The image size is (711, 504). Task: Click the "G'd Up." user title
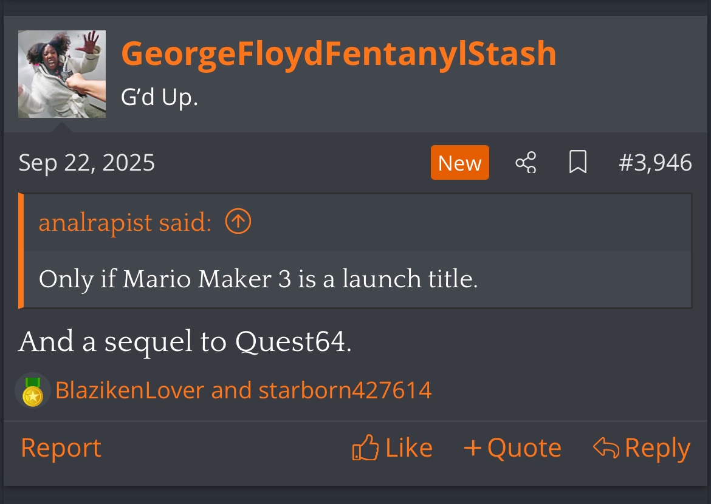160,97
